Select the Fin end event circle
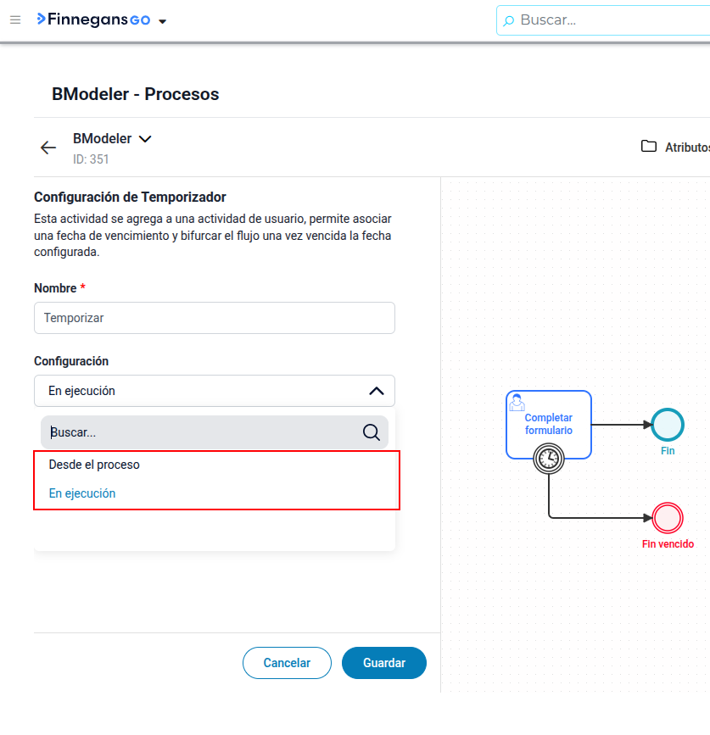 tap(668, 425)
